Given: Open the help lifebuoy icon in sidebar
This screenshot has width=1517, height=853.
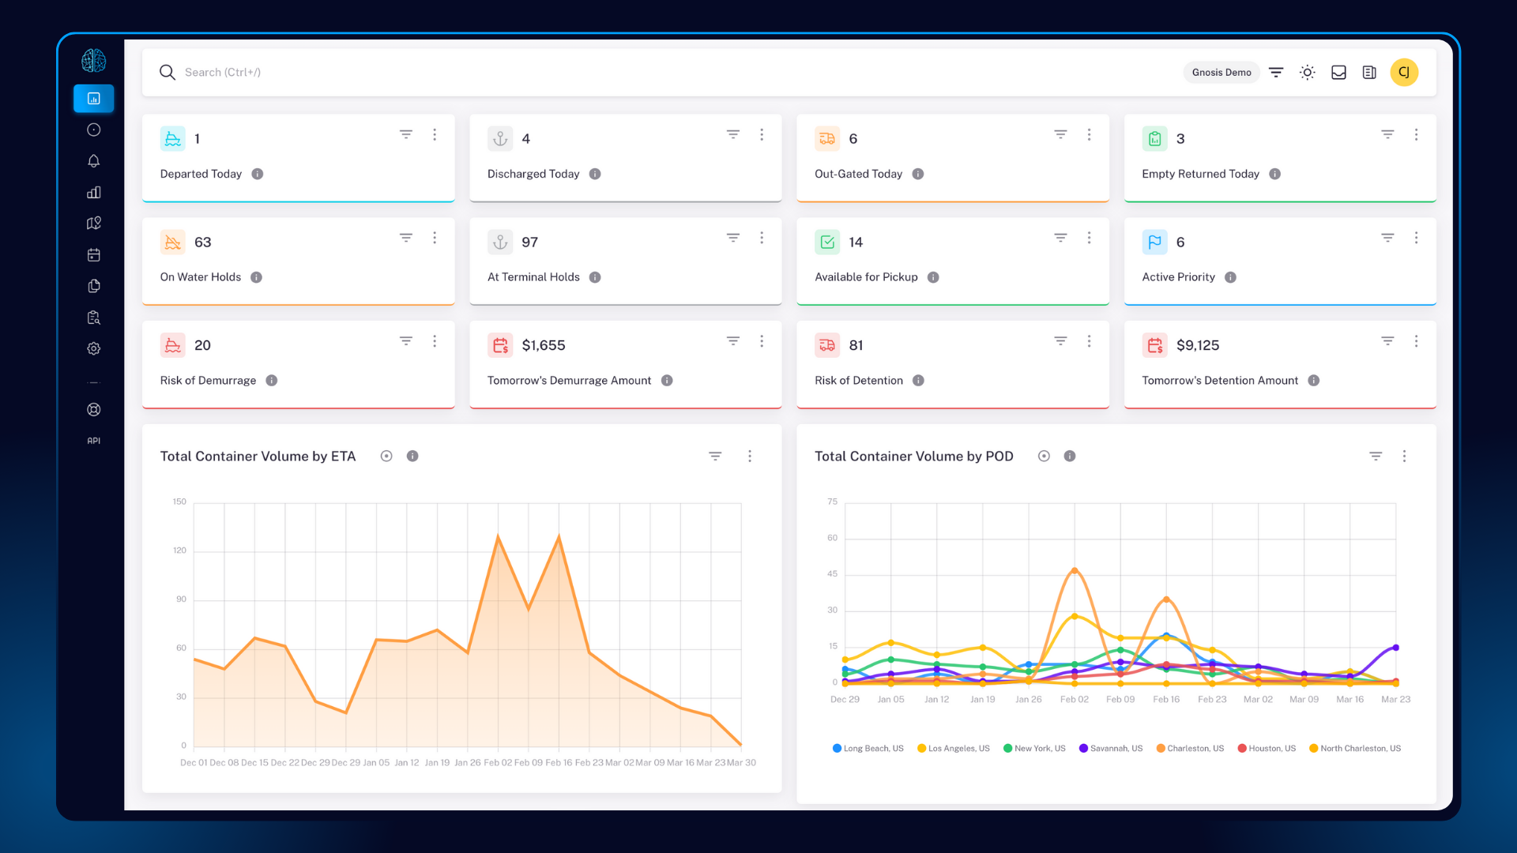Looking at the screenshot, I should pos(93,410).
